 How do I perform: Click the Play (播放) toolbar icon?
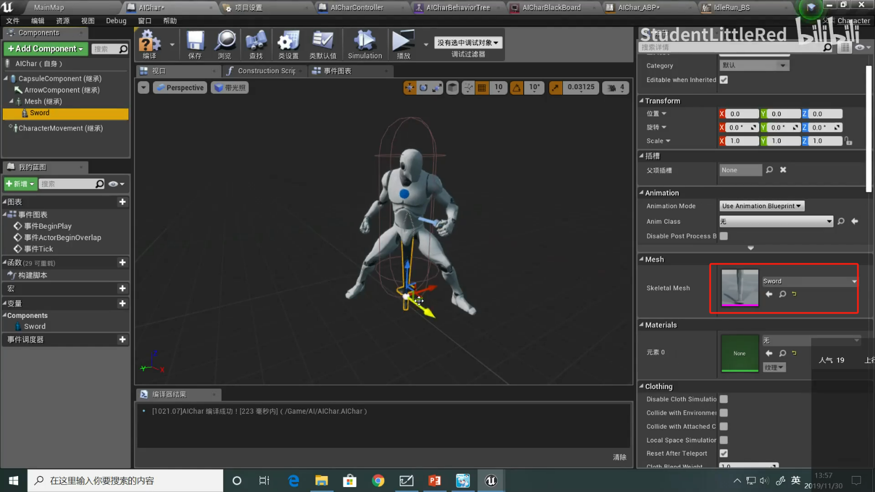click(404, 45)
